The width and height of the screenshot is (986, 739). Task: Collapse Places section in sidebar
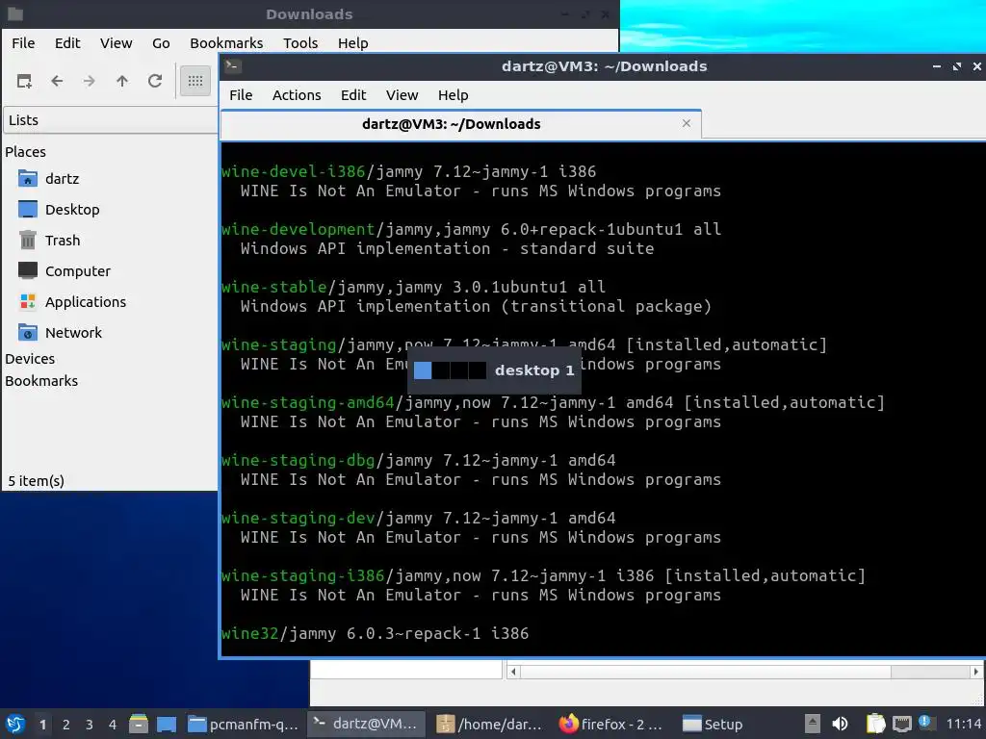(25, 152)
